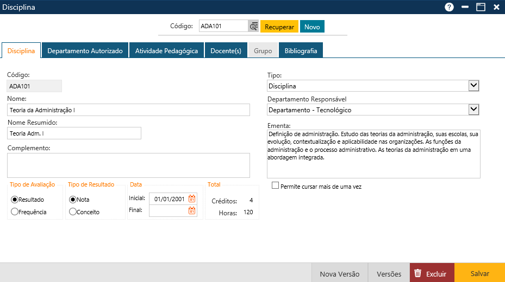Open the Inicial date calendar picker
This screenshot has height=282, width=505.
(192, 199)
